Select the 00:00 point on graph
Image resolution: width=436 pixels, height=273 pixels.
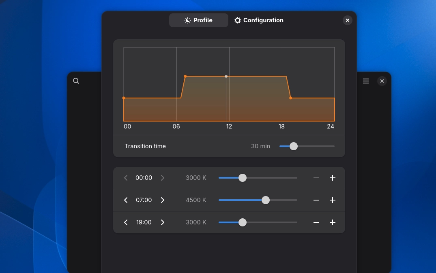coord(124,98)
